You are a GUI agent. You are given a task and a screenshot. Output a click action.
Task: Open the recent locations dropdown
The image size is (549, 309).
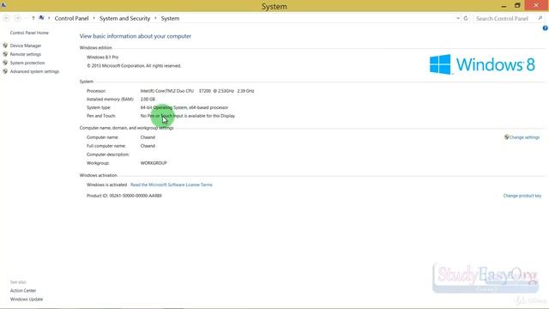[26, 18]
